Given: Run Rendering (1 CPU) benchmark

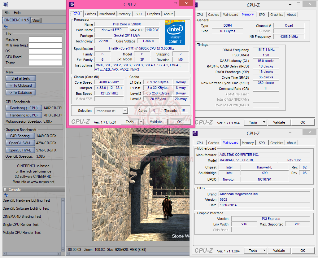Looking at the screenshot, I should [x=24, y=108].
